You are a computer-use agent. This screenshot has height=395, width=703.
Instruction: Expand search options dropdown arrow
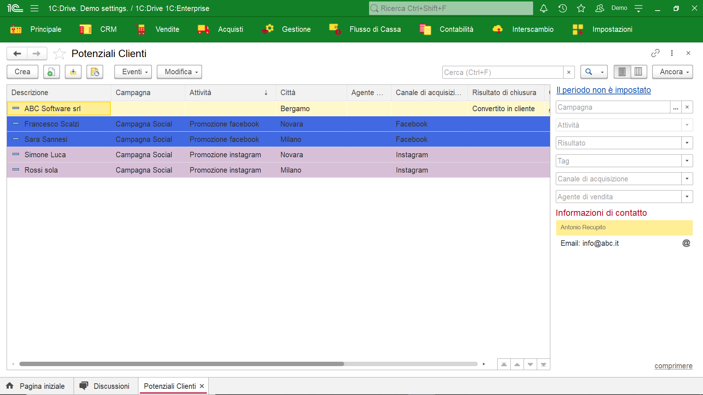pos(602,72)
